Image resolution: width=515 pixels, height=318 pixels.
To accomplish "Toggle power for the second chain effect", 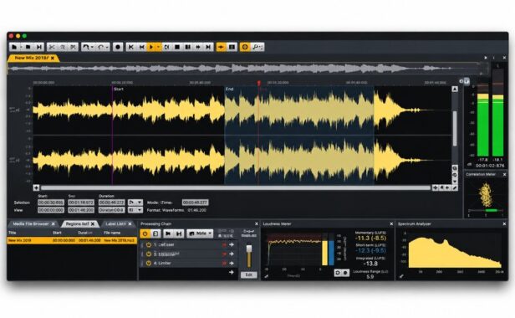I will pos(149,254).
